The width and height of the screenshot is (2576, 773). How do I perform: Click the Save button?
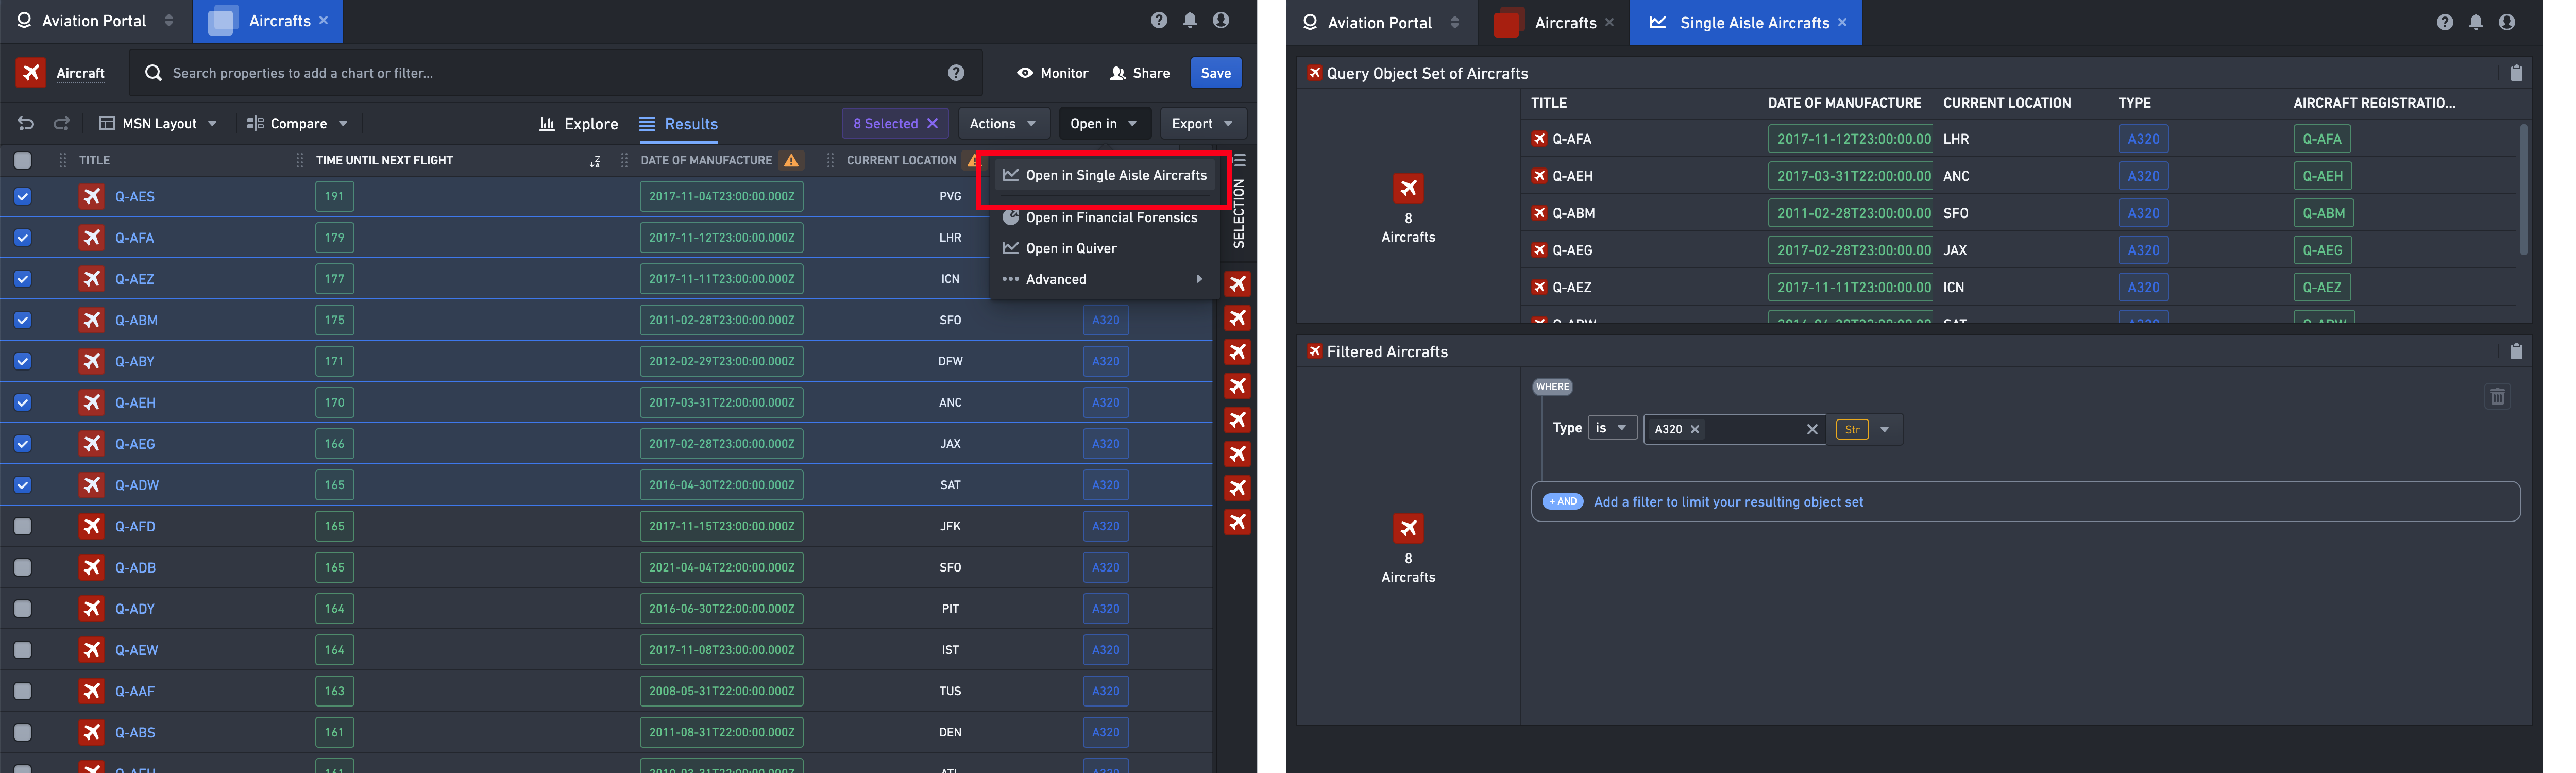(x=1216, y=73)
